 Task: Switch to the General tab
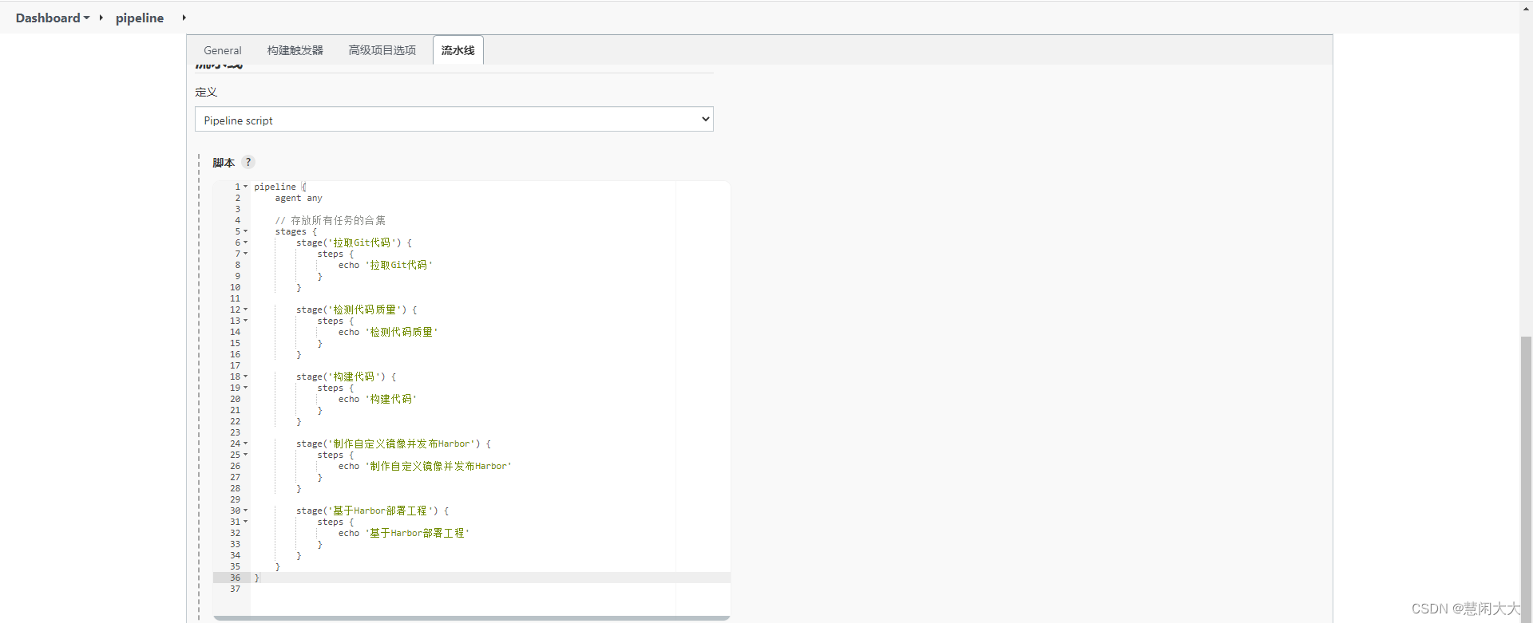coord(222,50)
